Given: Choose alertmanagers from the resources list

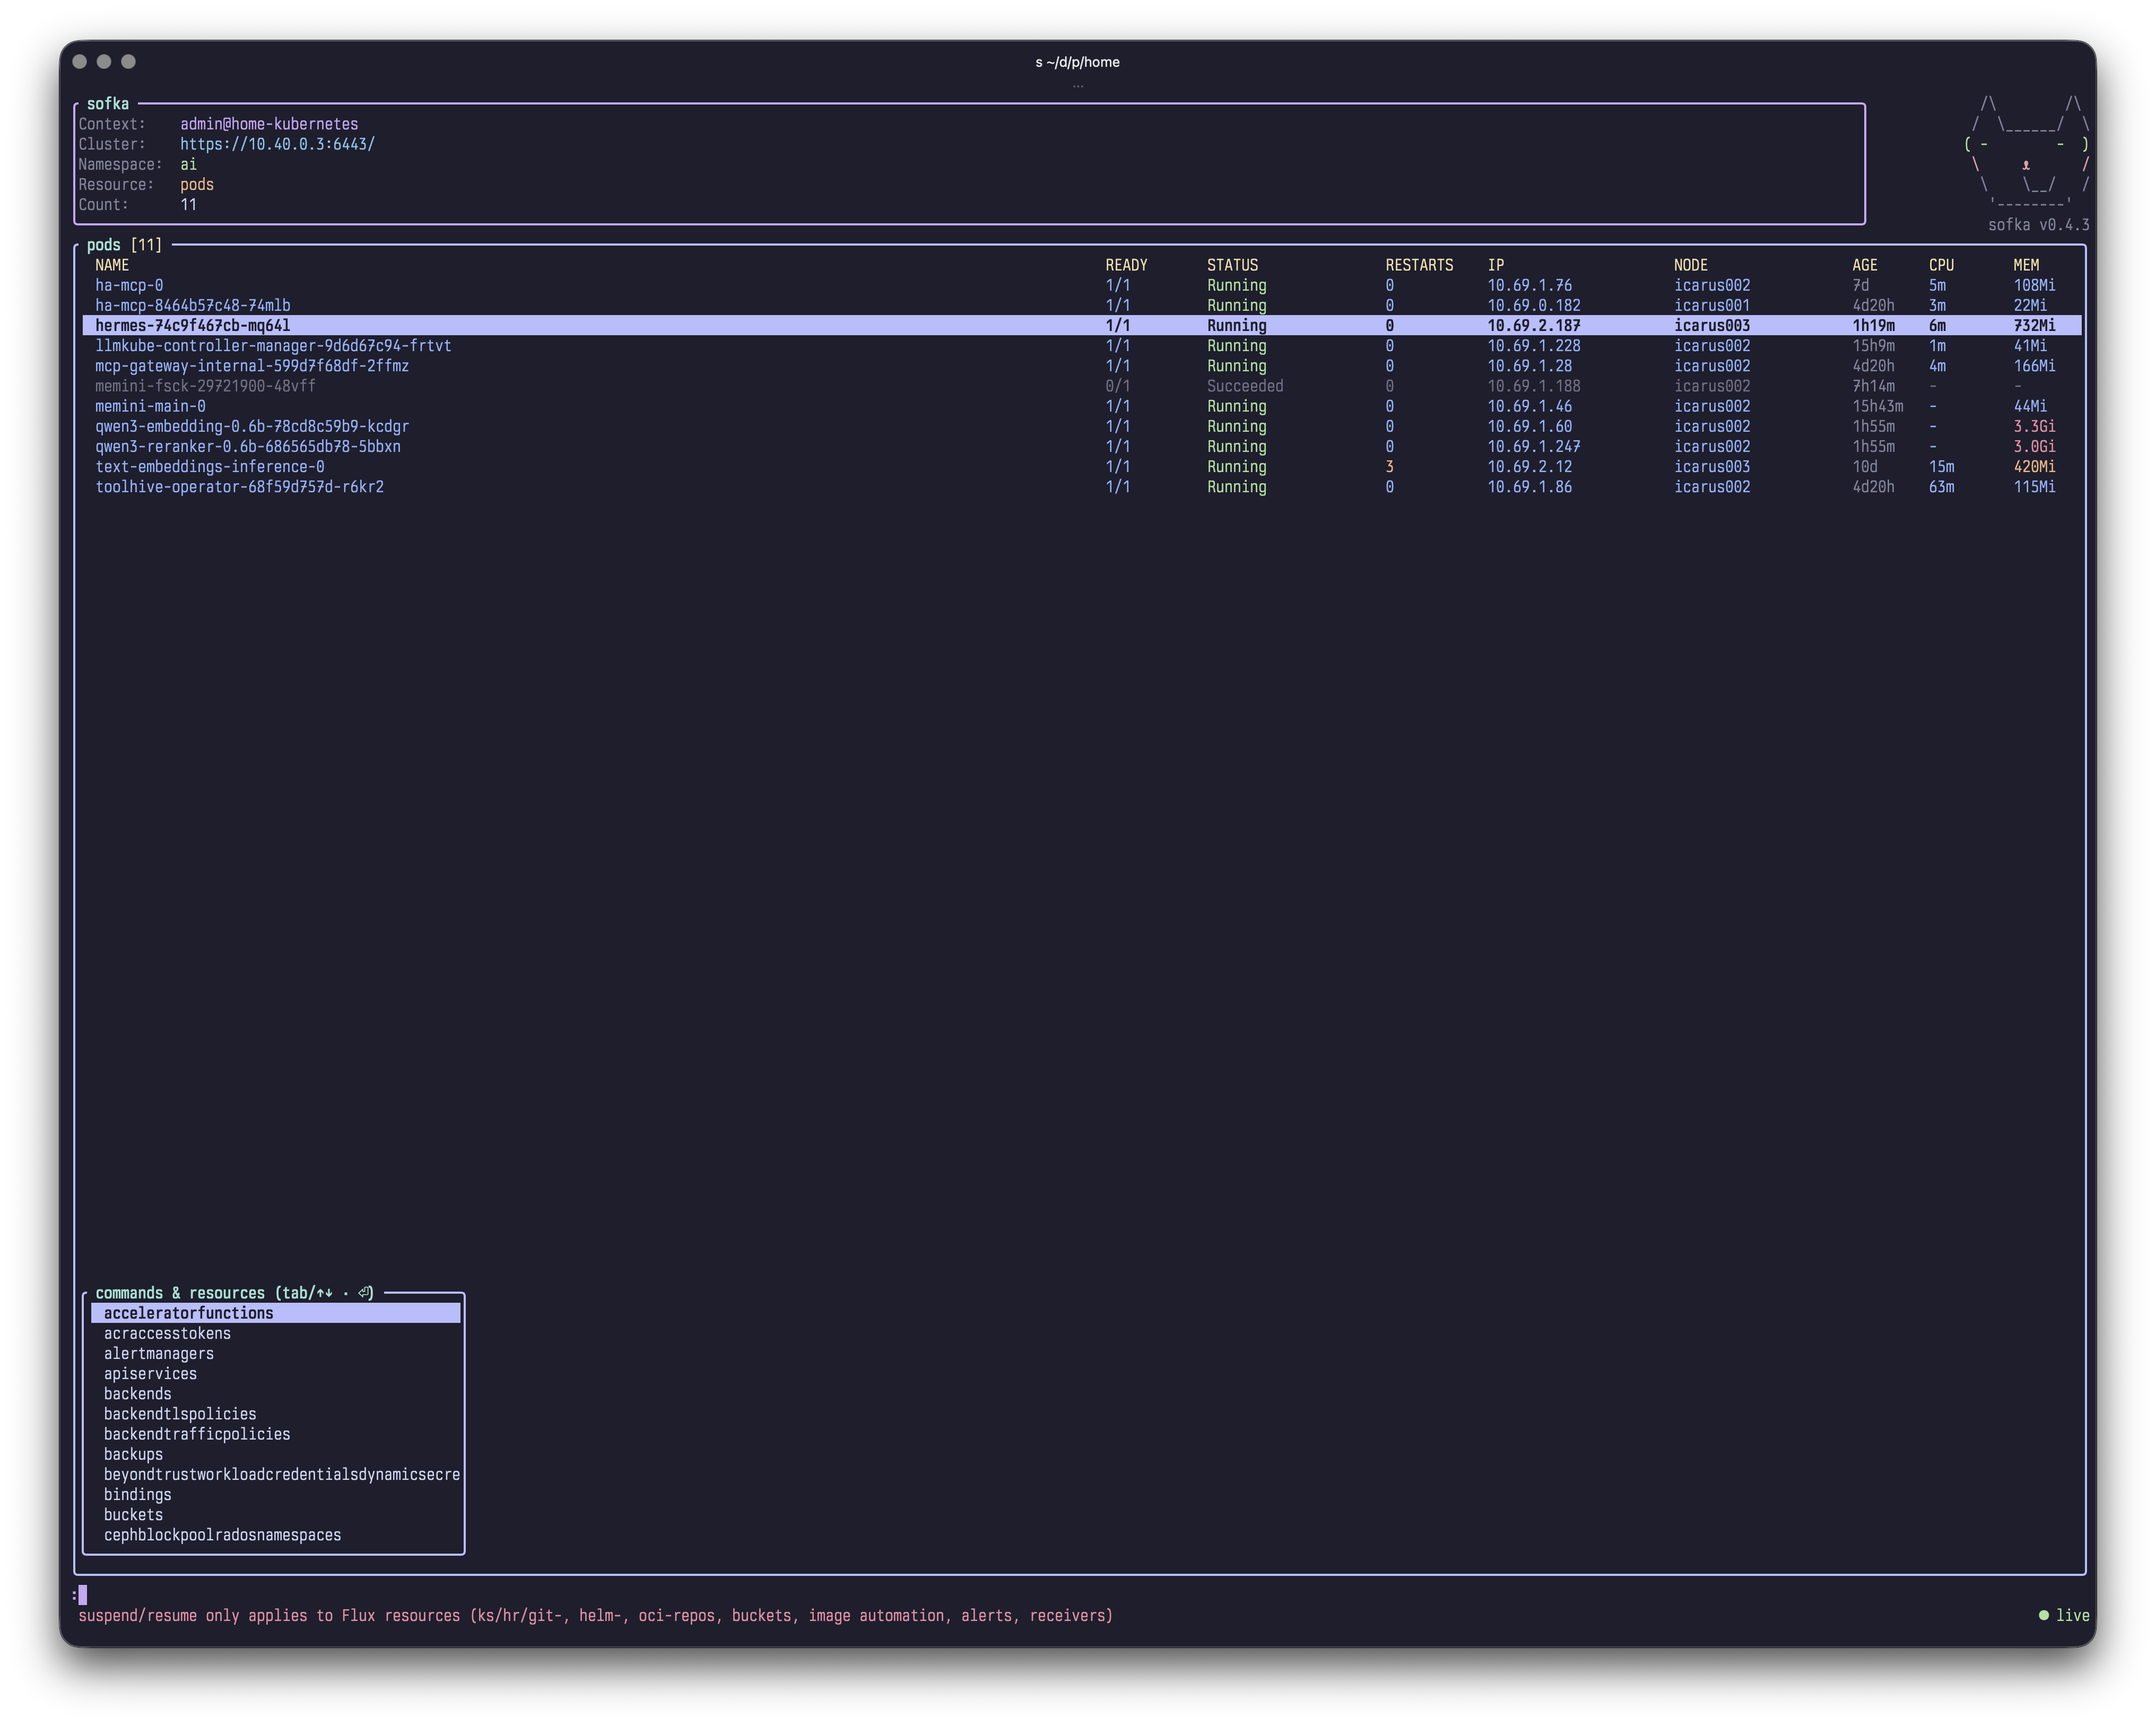Looking at the screenshot, I should (276, 1353).
